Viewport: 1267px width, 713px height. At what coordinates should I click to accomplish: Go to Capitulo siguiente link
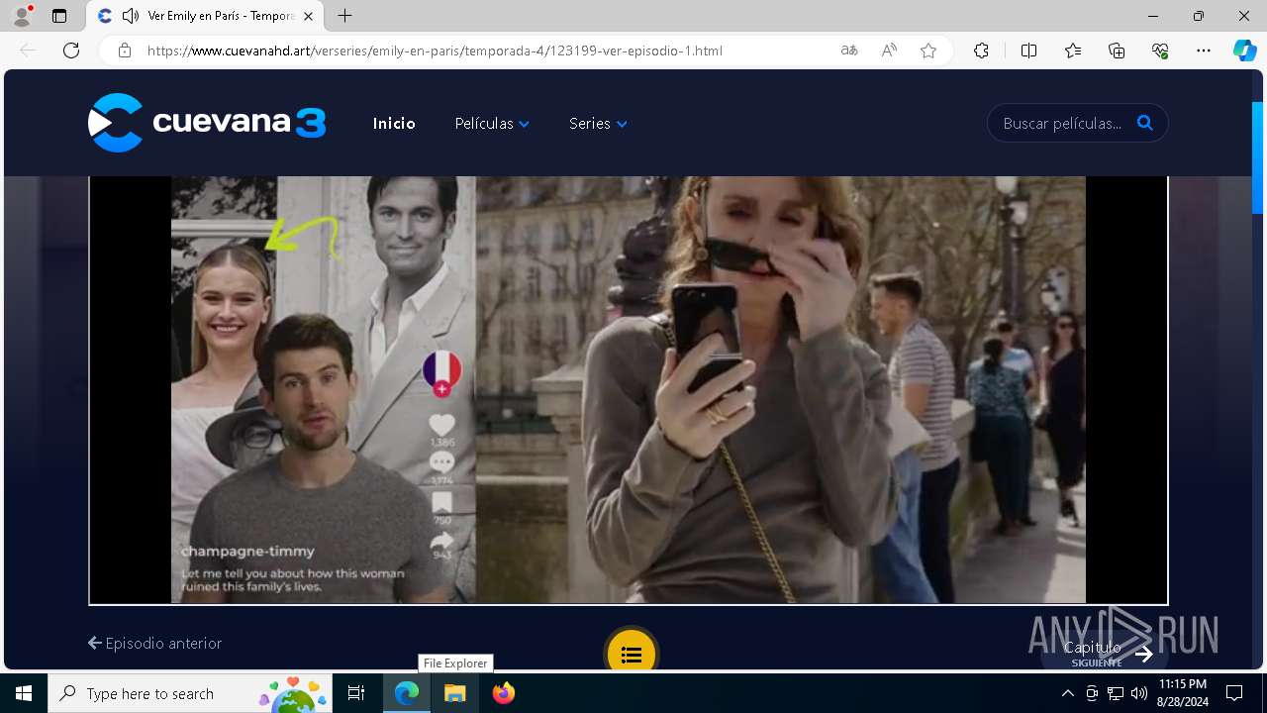[x=1104, y=652]
